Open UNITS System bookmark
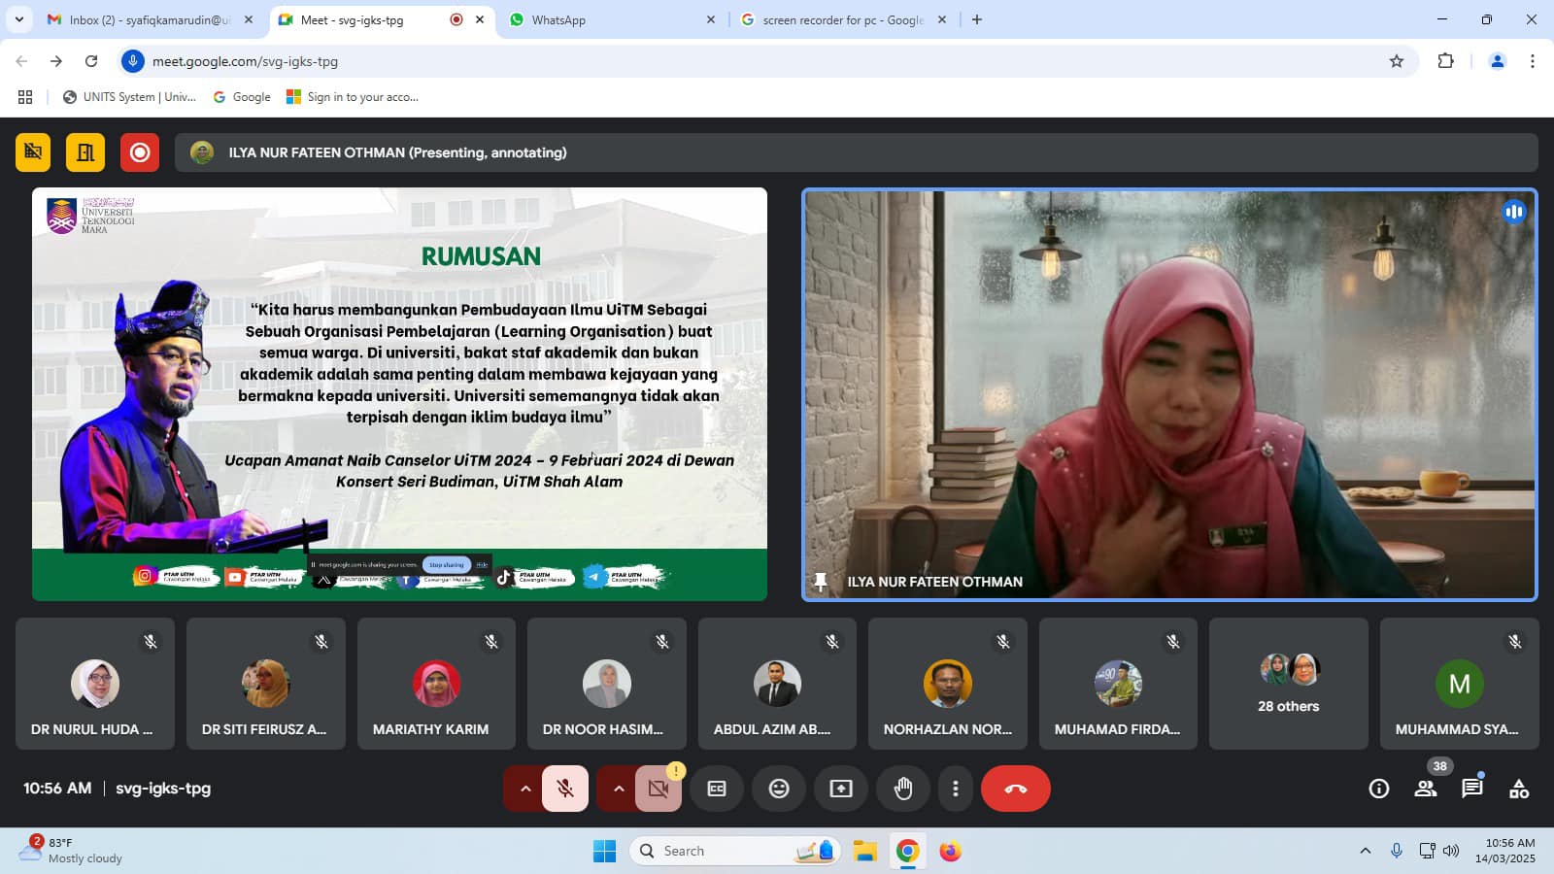The width and height of the screenshot is (1554, 874). click(129, 97)
